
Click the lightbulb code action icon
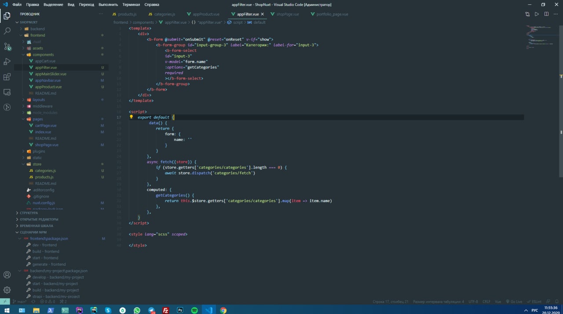(x=131, y=117)
